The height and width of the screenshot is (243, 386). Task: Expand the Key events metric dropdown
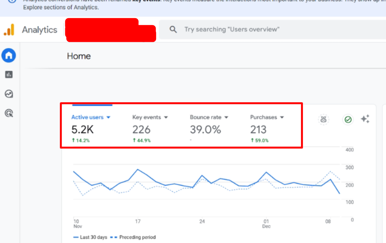click(166, 117)
